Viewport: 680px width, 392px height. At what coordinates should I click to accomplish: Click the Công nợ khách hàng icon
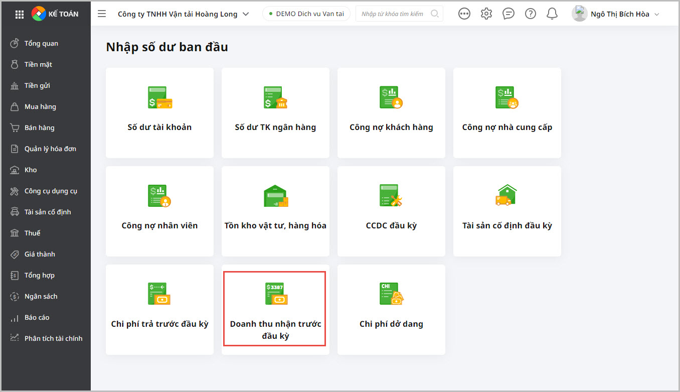click(x=391, y=97)
